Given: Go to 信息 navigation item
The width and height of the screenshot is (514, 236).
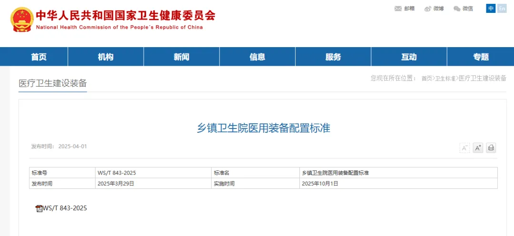Looking at the screenshot, I should point(257,57).
